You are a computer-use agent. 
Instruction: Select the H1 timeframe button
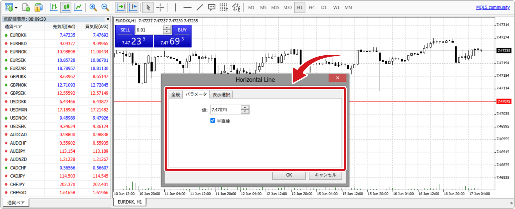(300, 7)
